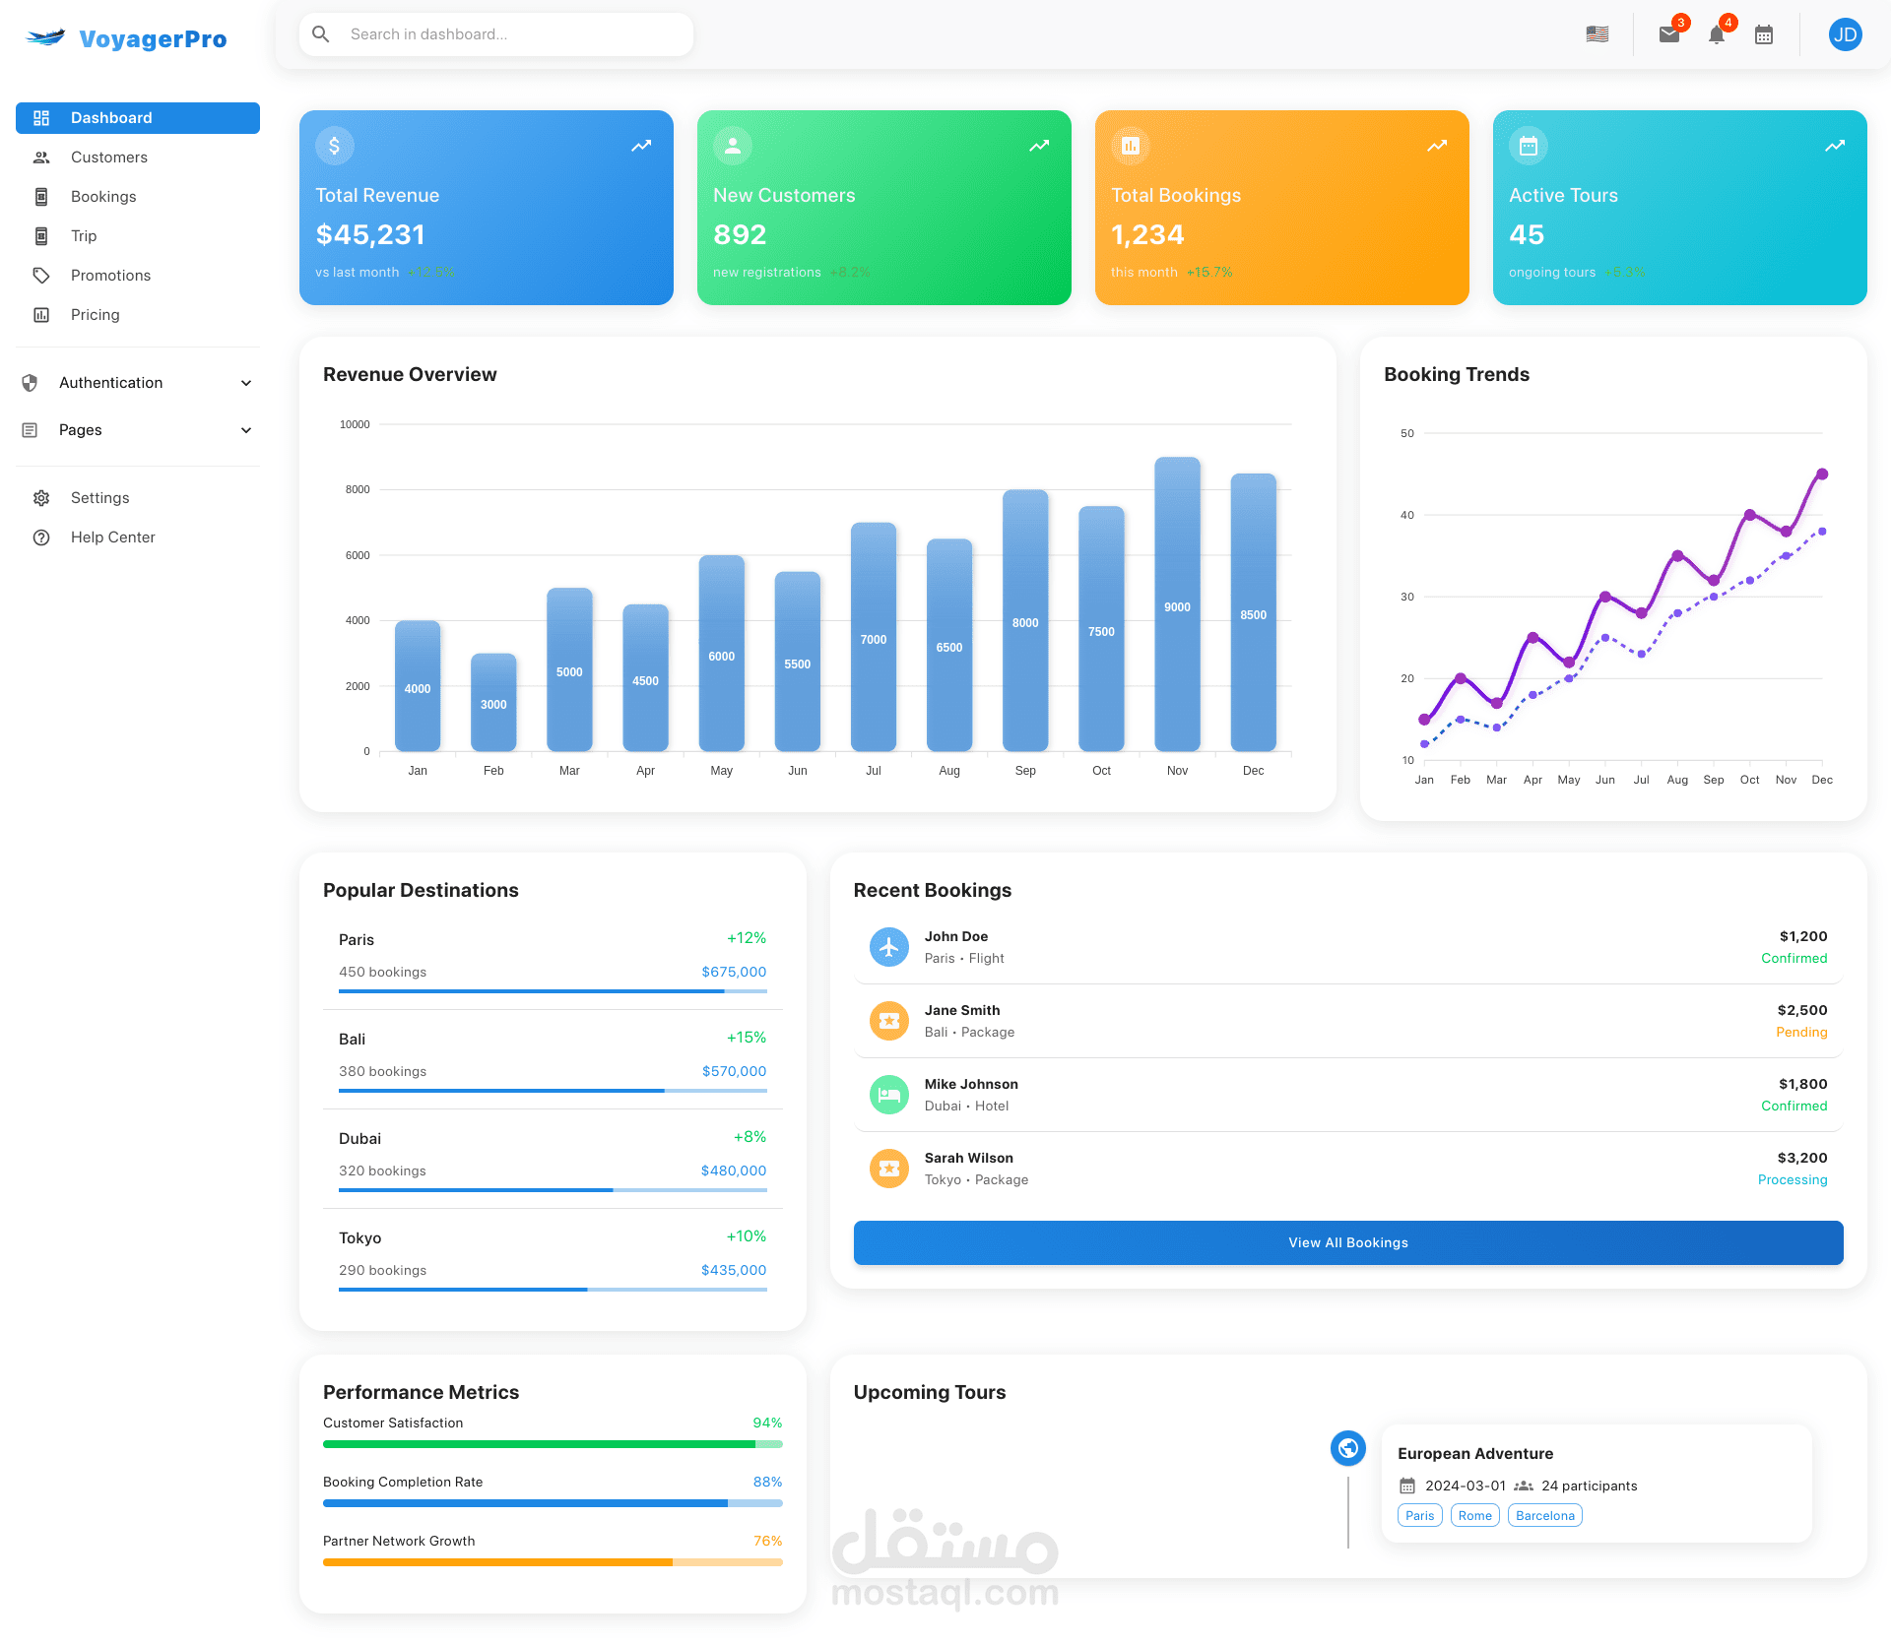
Task: Click the Barcelona tag chip
Action: tap(1544, 1516)
